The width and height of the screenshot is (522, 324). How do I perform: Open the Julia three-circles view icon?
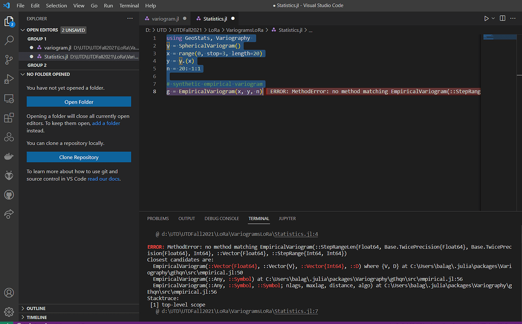[x=9, y=137]
